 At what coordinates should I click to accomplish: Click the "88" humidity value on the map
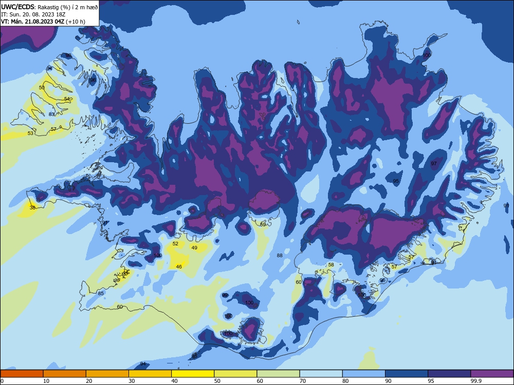(x=280, y=255)
